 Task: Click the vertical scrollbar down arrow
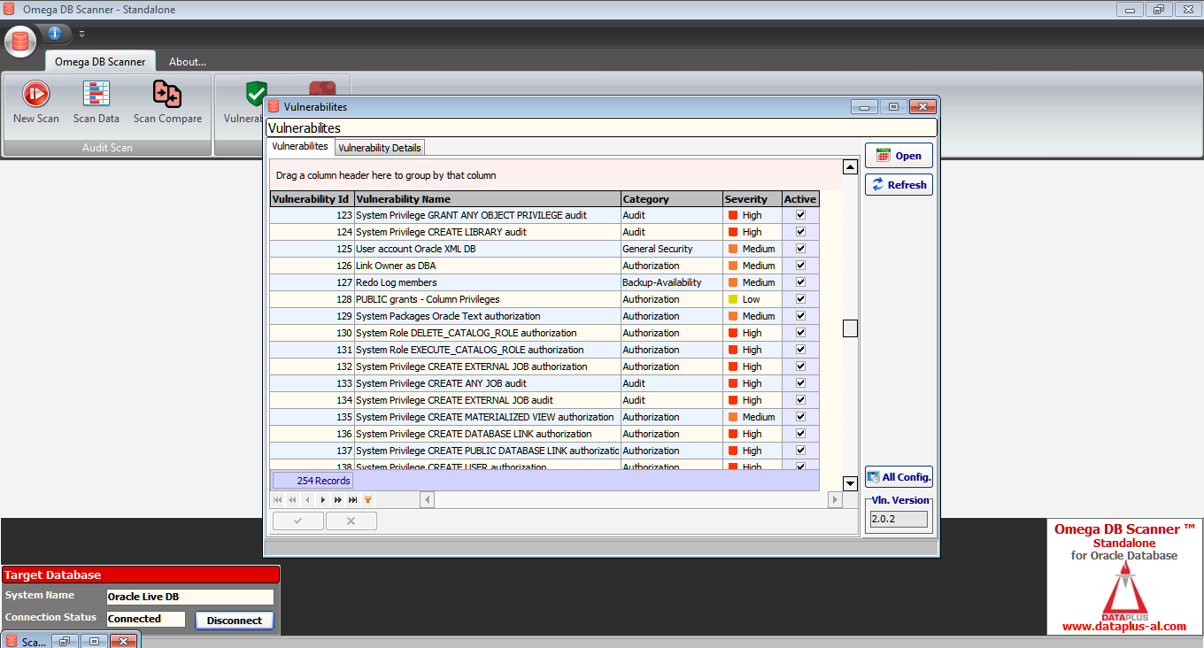[x=850, y=483]
